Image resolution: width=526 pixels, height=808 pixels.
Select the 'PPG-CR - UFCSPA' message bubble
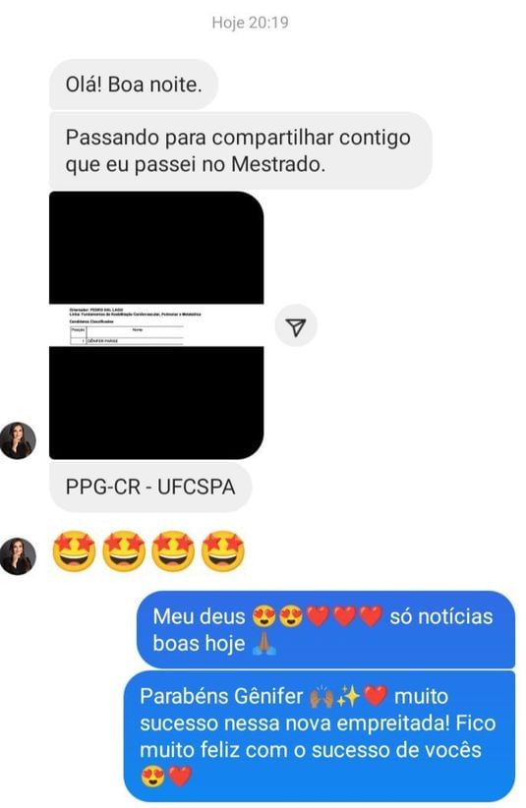[x=150, y=487]
